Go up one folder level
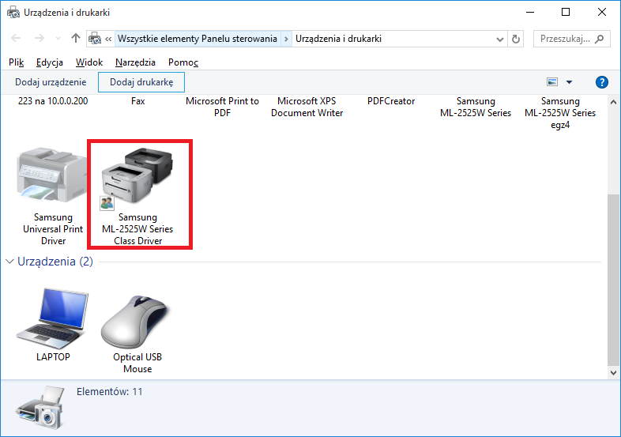The width and height of the screenshot is (621, 437). pyautogui.click(x=76, y=38)
